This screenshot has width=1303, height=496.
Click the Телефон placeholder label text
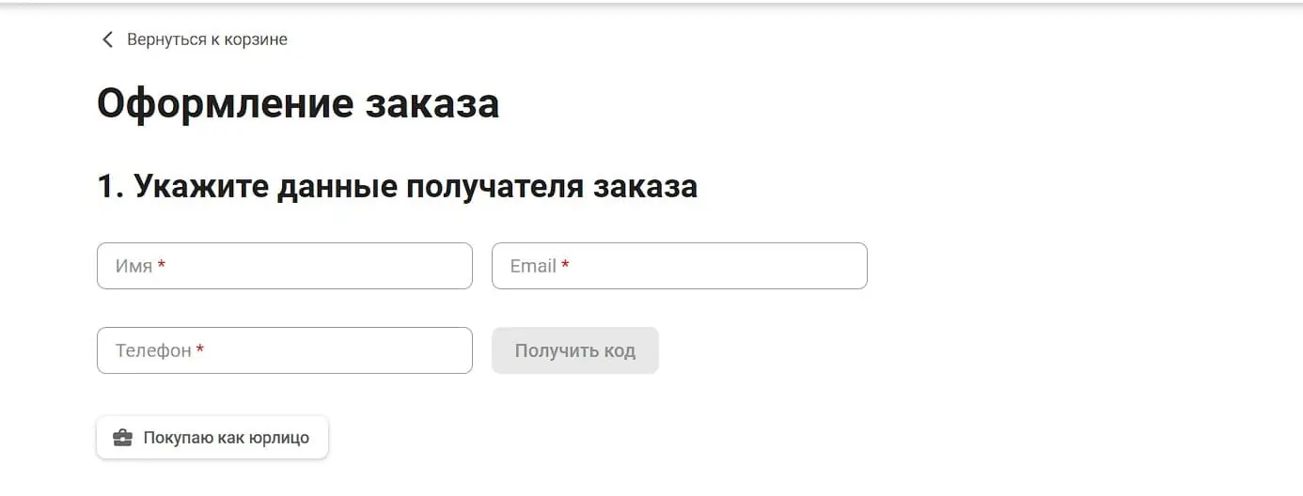153,350
